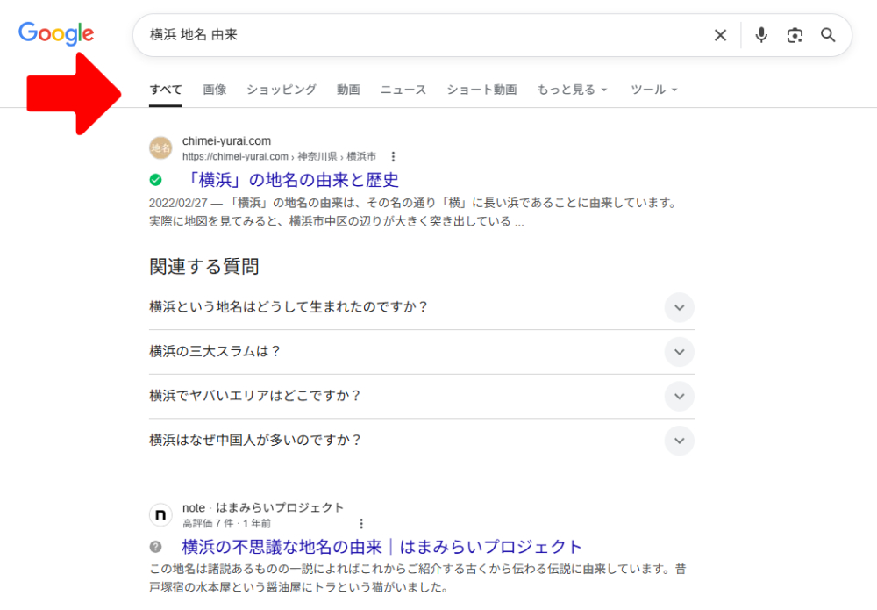Click the magnifying glass to search

[x=828, y=35]
